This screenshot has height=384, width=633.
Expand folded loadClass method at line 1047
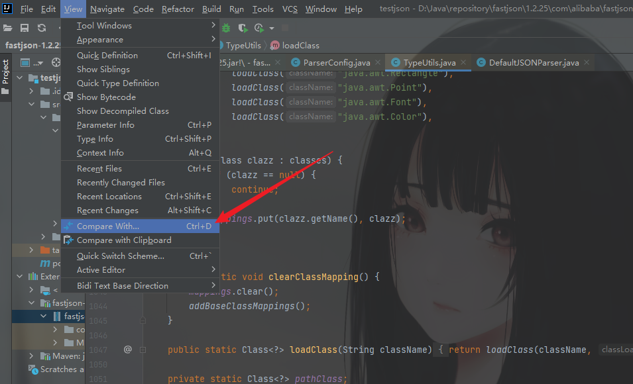143,350
